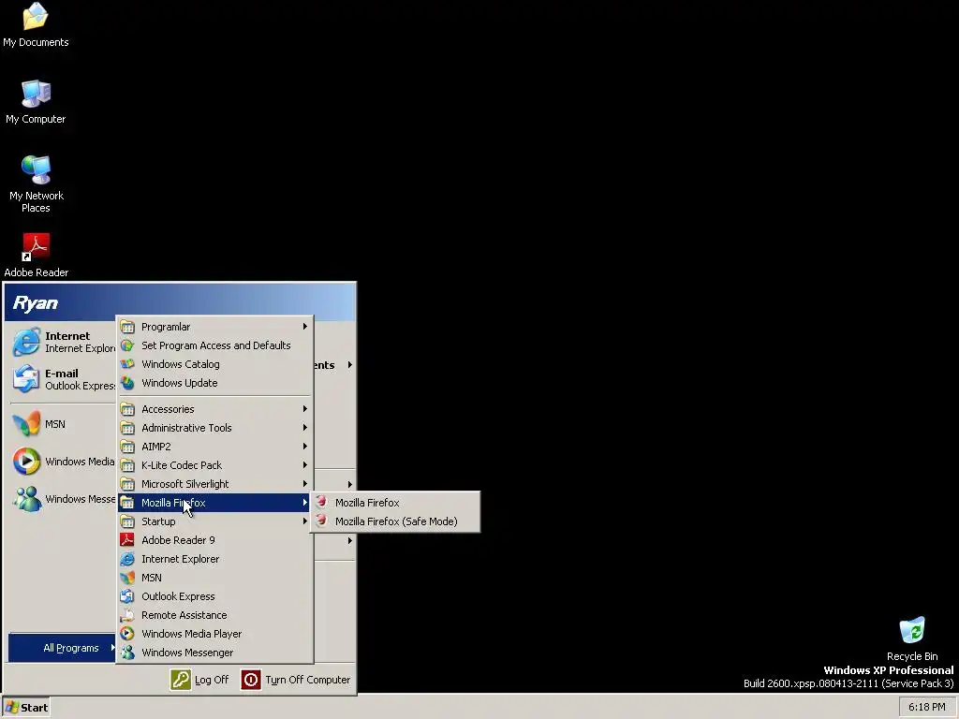Click the 6:18 PM taskbar clock
This screenshot has height=719, width=959.
coord(926,707)
